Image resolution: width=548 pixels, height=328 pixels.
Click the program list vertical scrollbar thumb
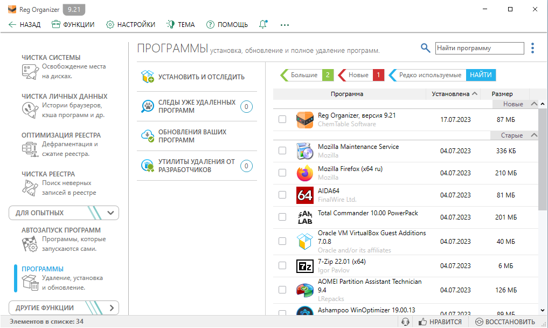(543, 159)
